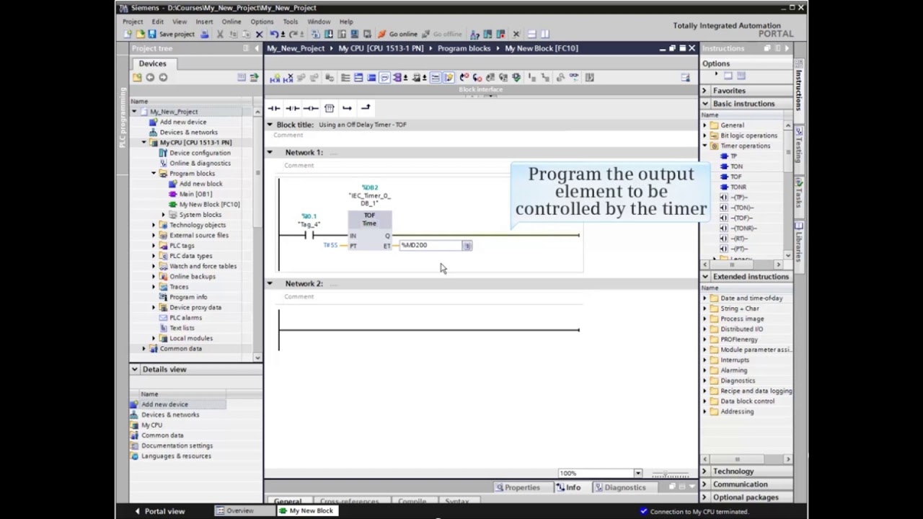The image size is (923, 519).
Task: Switch to Portal view
Action: [x=160, y=511]
